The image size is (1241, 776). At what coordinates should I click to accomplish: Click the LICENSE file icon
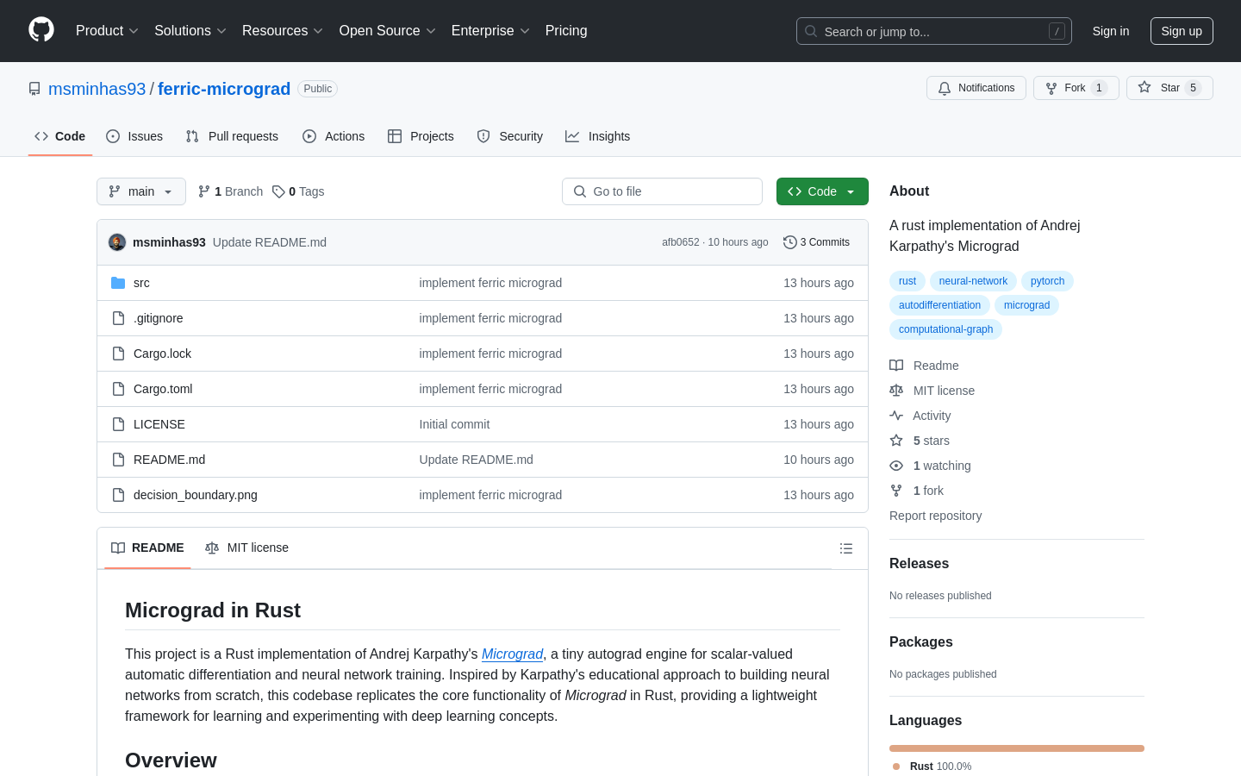pyautogui.click(x=118, y=424)
